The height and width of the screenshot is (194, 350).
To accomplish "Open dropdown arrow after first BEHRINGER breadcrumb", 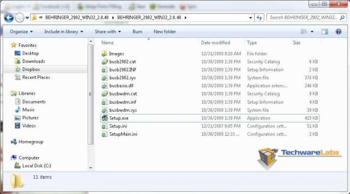I will tap(113, 18).
